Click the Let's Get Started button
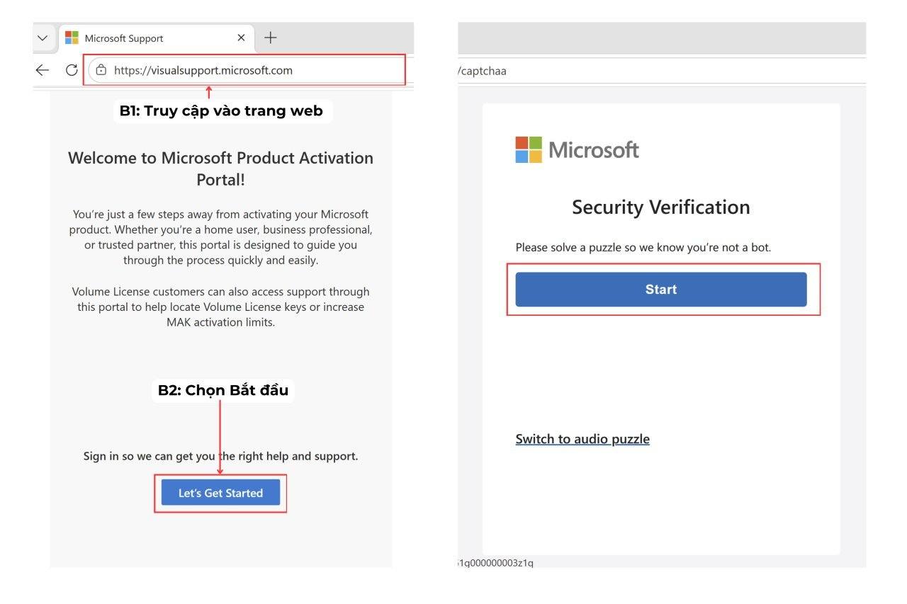Image resolution: width=907 pixels, height=604 pixels. coord(220,492)
